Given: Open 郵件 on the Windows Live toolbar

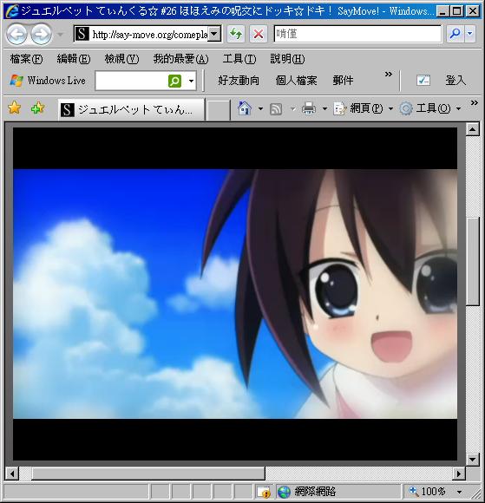Looking at the screenshot, I should tap(343, 81).
